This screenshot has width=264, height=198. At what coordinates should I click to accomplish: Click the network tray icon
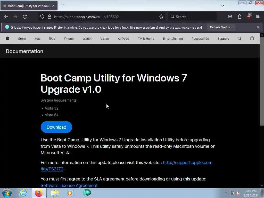[x=232, y=193]
